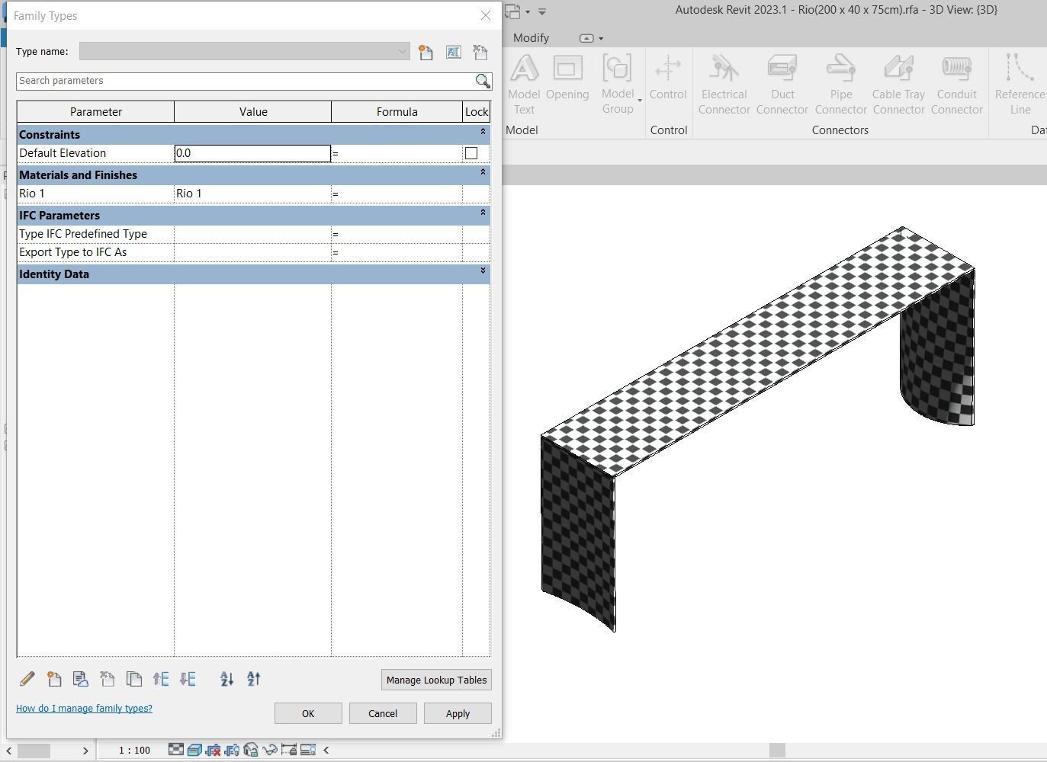The image size is (1047, 762).
Task: Click Temporary Hide/Isolate glasses icon
Action: click(x=269, y=750)
